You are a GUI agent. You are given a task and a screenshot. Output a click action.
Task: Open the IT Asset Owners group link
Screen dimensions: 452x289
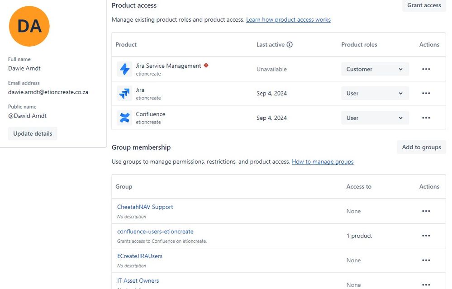(138, 280)
